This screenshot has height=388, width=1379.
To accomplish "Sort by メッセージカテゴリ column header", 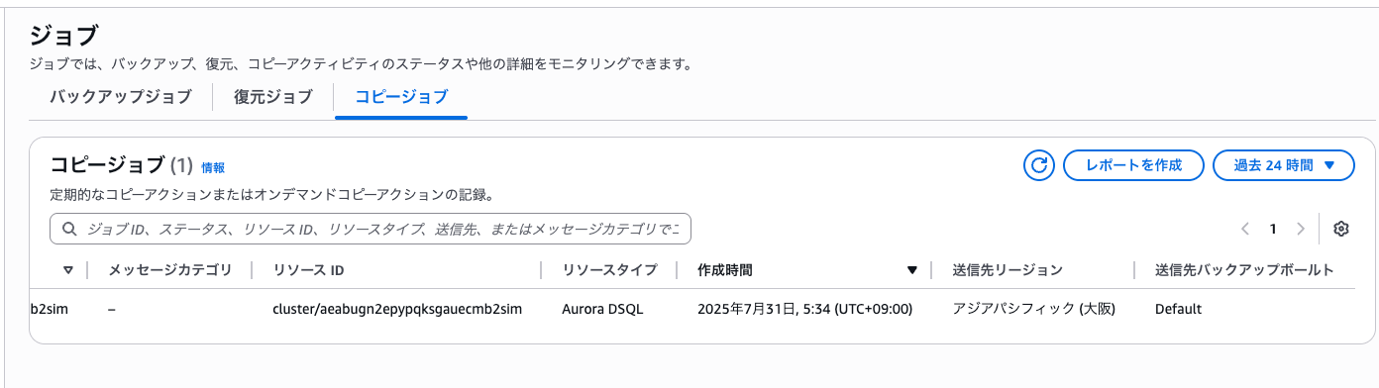I will click(169, 270).
